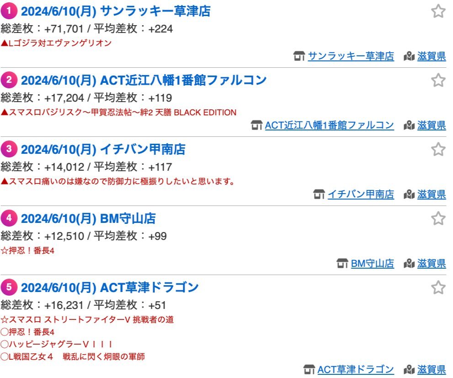This screenshot has height=378, width=453.
Task: Click the shop icon beside サンラッキー草津店 link
Action: coord(299,56)
